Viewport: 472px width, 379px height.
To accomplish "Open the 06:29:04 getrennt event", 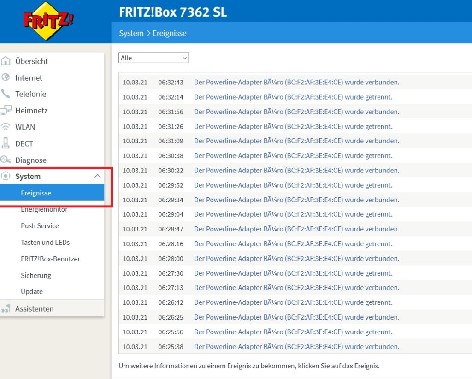I will coord(293,214).
